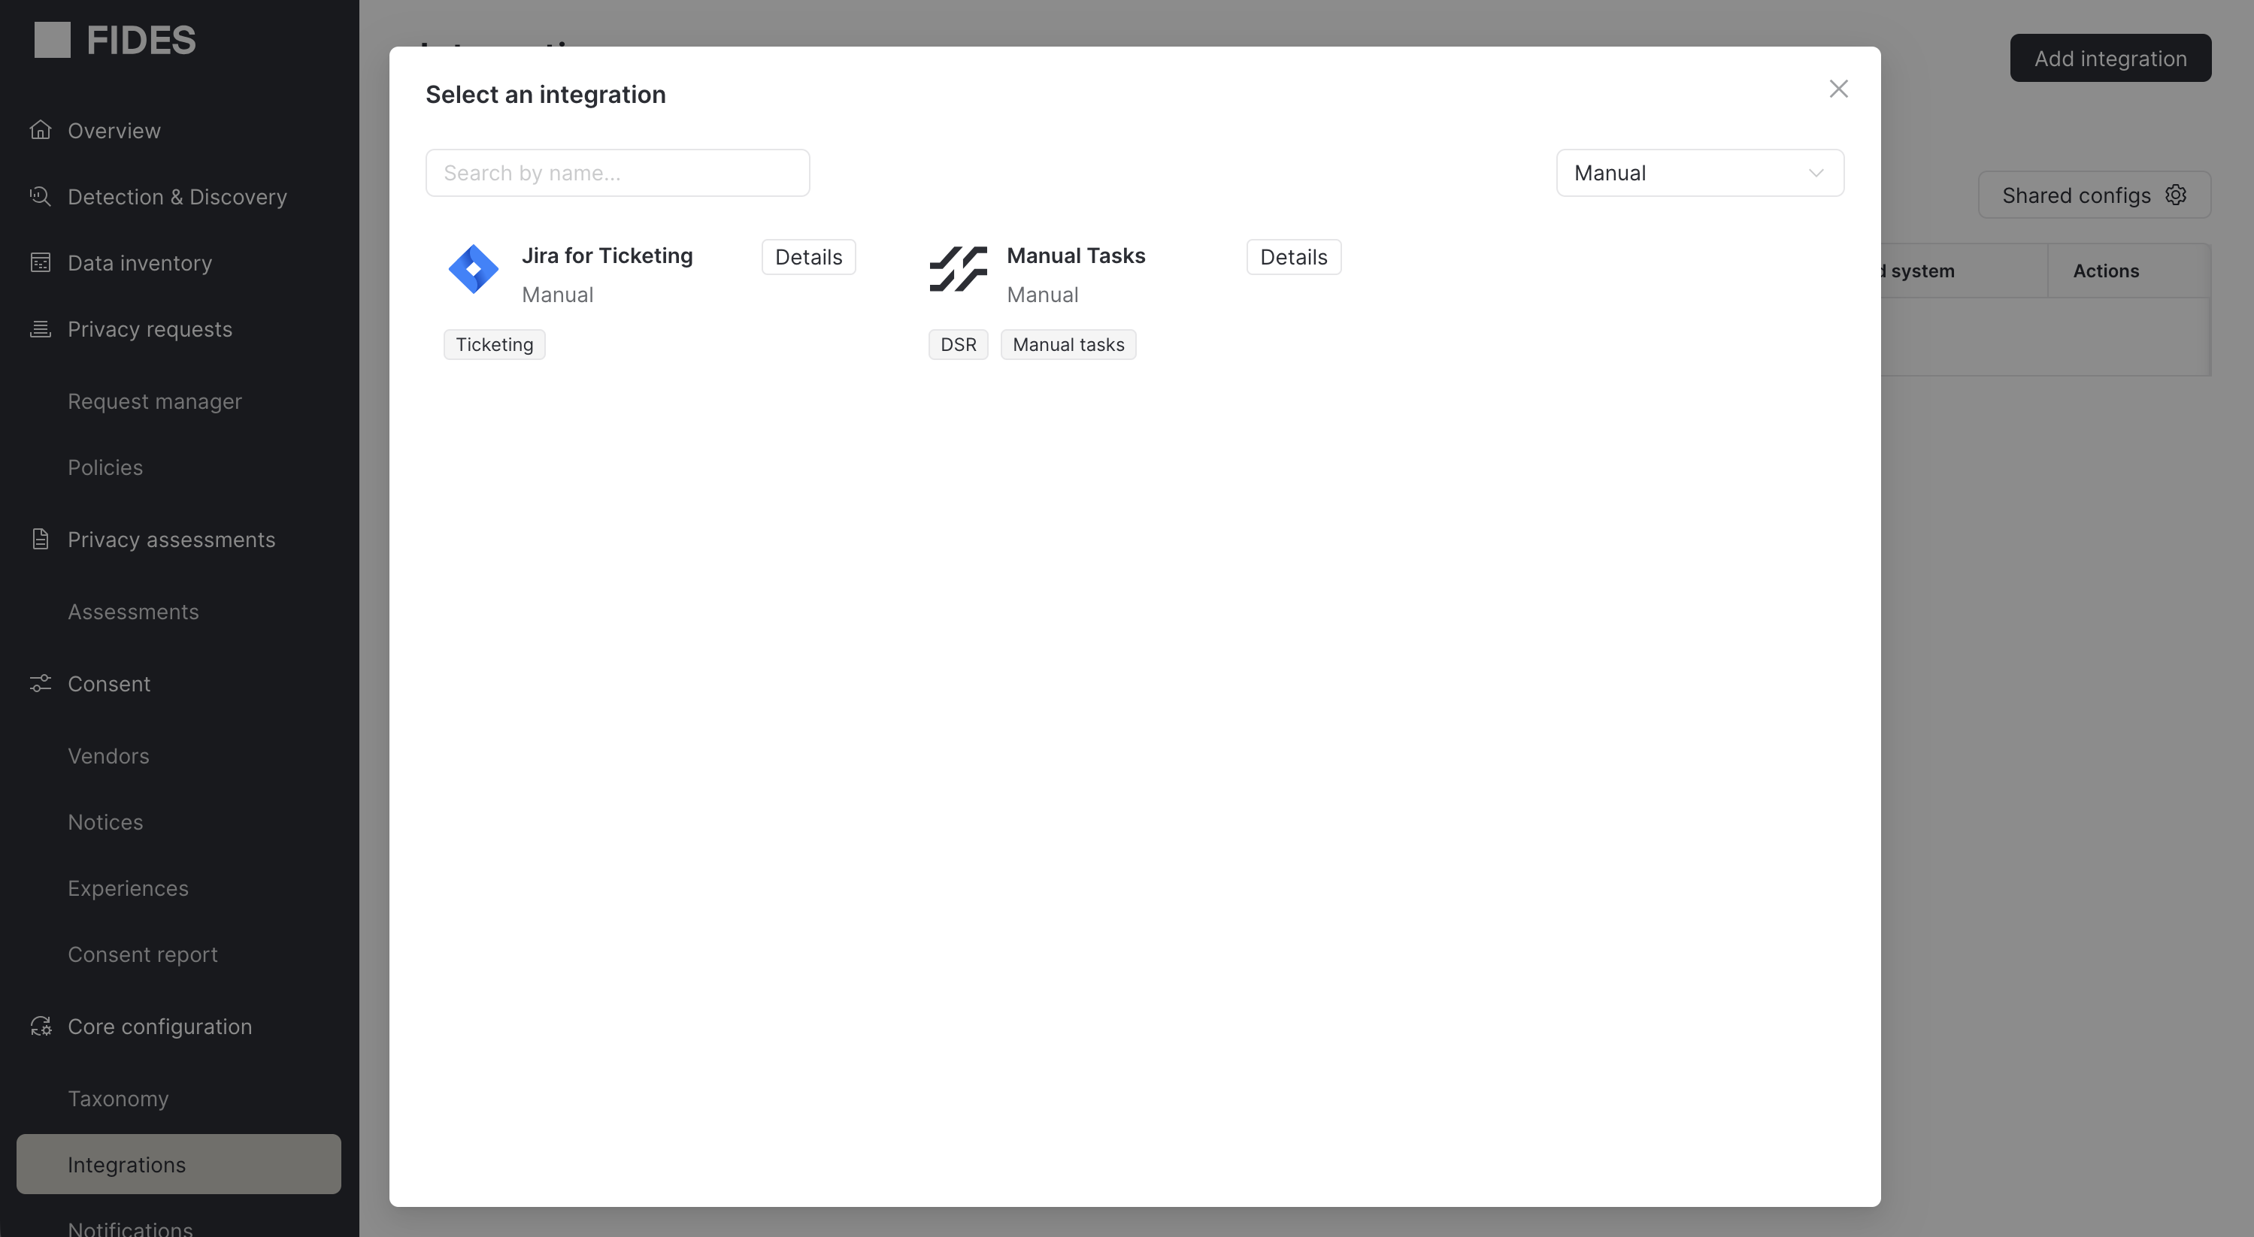Open Details for Manual Tasks
2254x1237 pixels.
pos(1293,256)
